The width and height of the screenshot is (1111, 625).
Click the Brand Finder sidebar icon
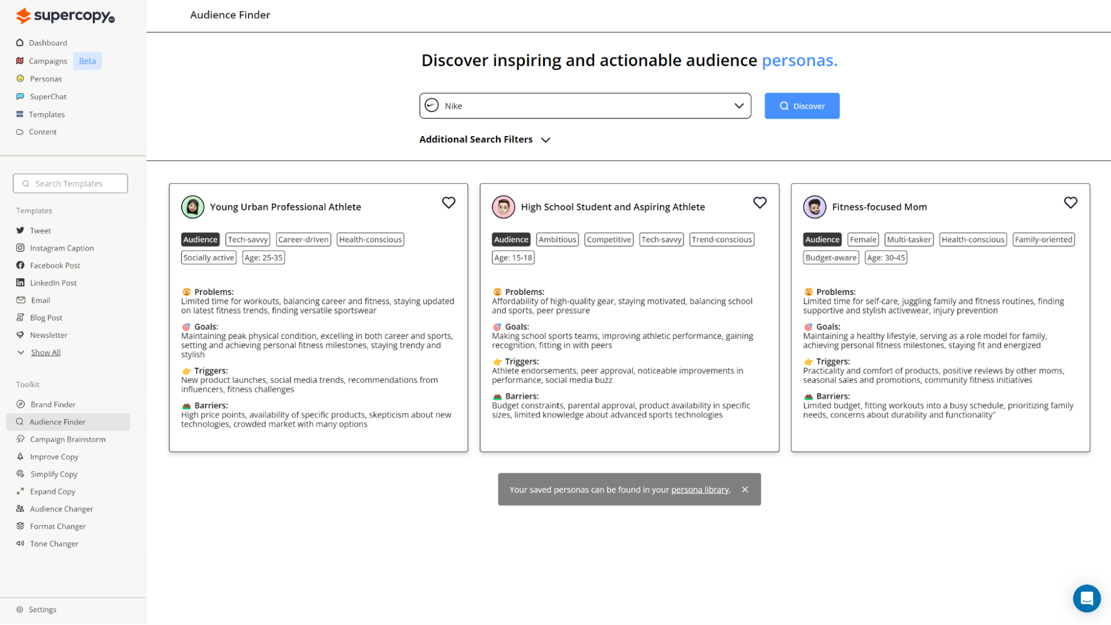pos(21,404)
